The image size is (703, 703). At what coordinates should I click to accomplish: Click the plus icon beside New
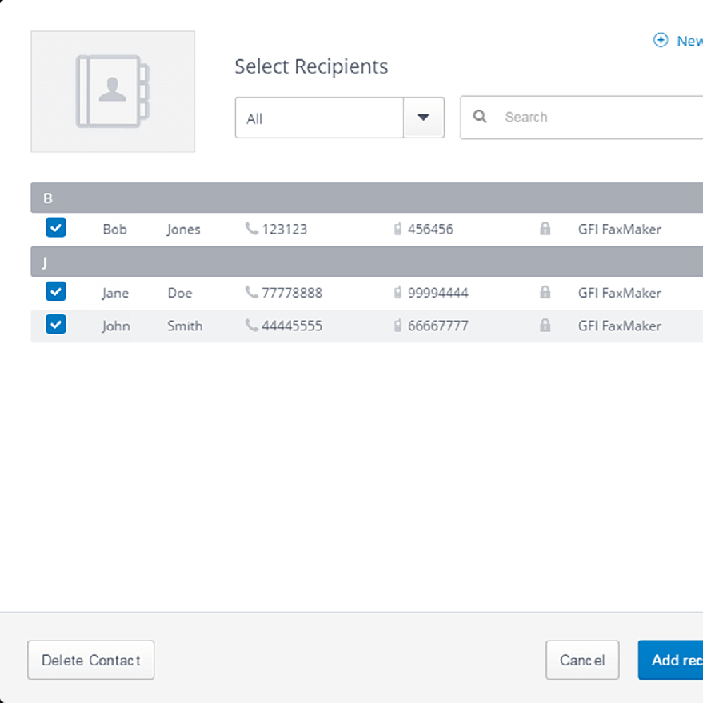pyautogui.click(x=661, y=41)
